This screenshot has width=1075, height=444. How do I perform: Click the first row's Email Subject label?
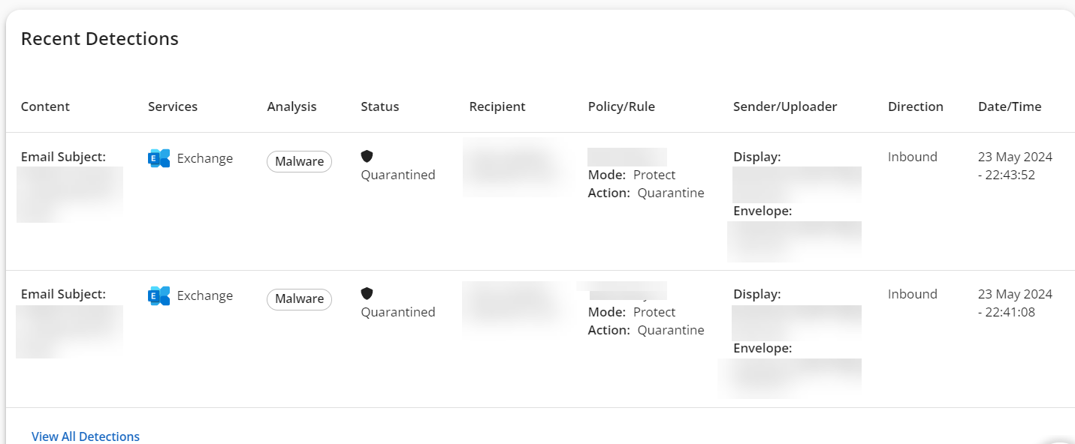pyautogui.click(x=63, y=157)
